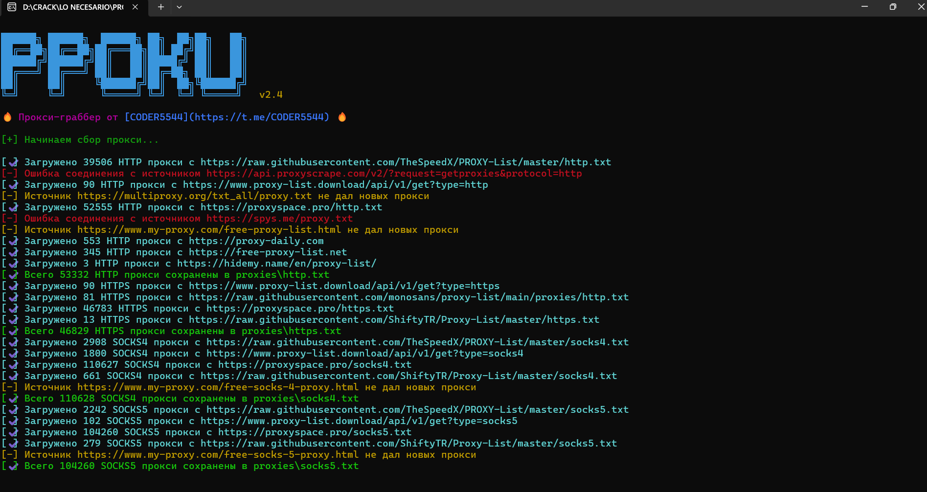Open the proxyspace.pro/socks5.txt URL

(x=315, y=432)
